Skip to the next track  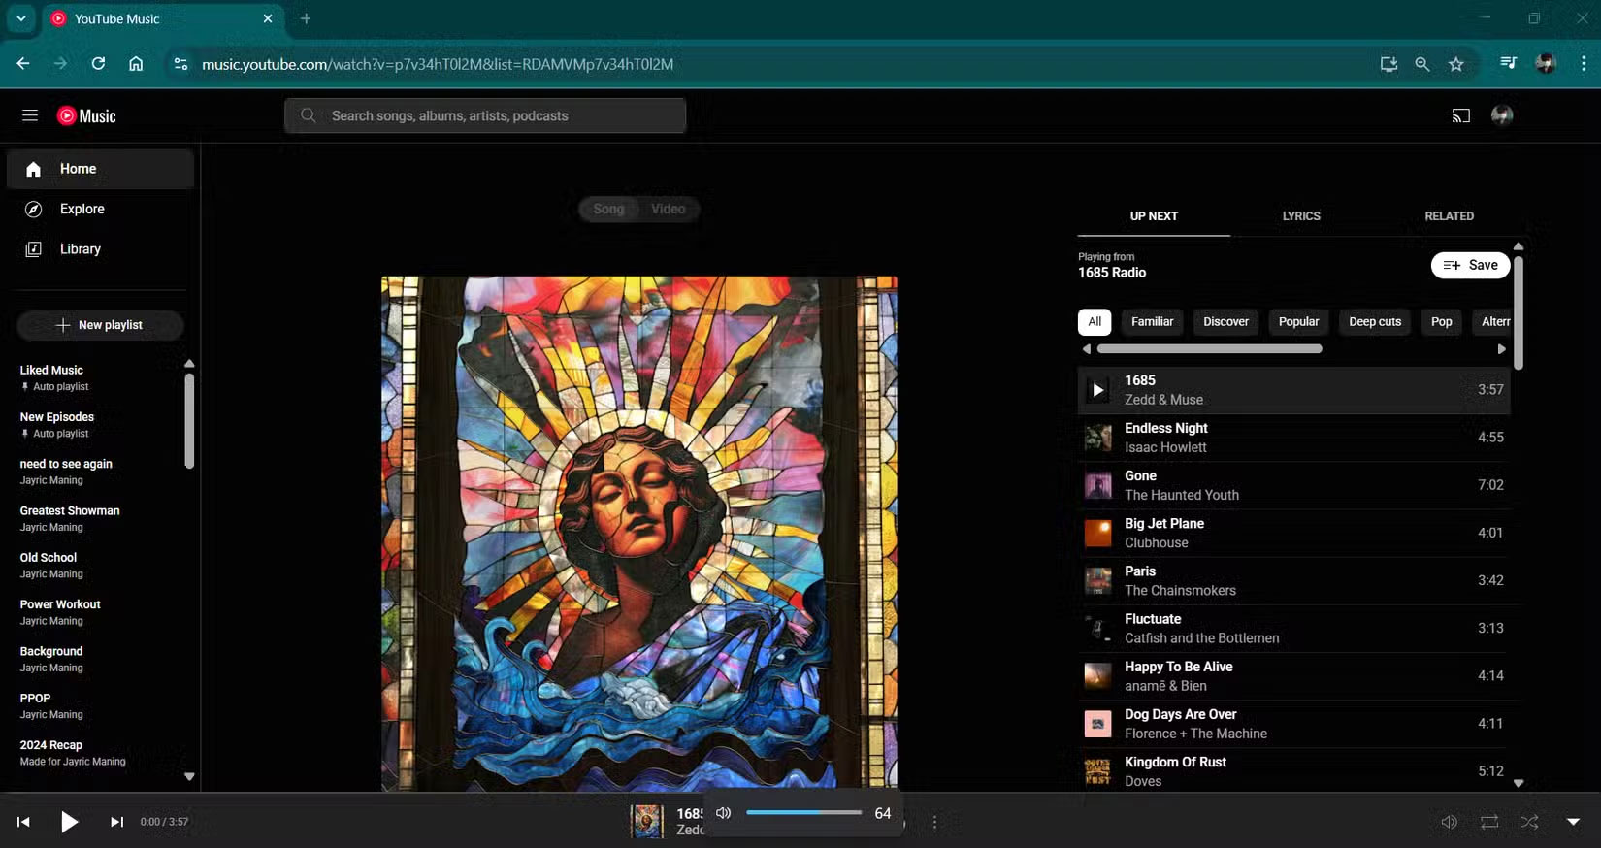[x=116, y=822]
